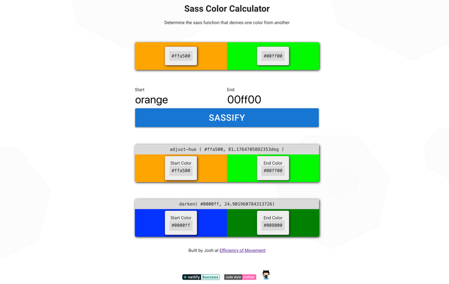The height and width of the screenshot is (284, 449).
Task: Click the Netlify Success status badge
Action: click(x=201, y=277)
